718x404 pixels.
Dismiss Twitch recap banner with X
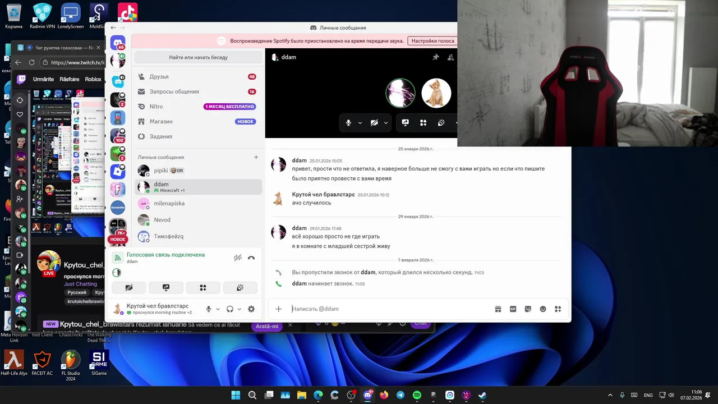[x=290, y=325]
